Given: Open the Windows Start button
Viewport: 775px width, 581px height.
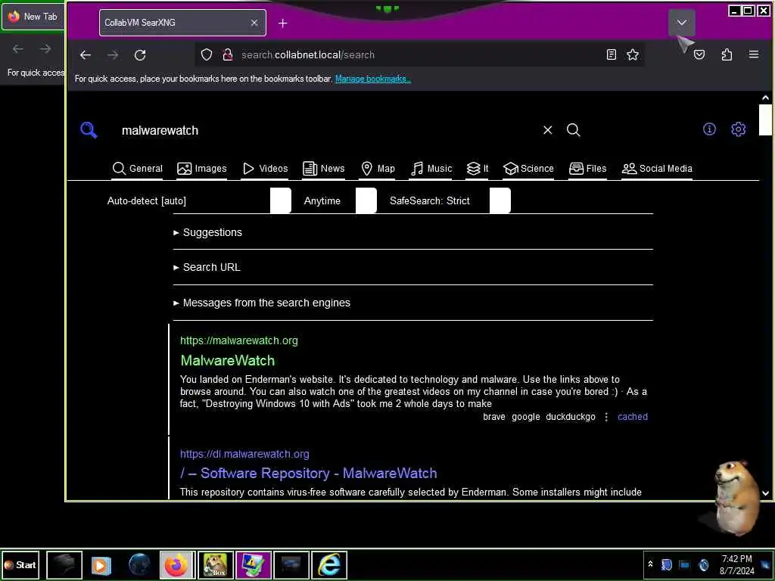Looking at the screenshot, I should pos(20,564).
